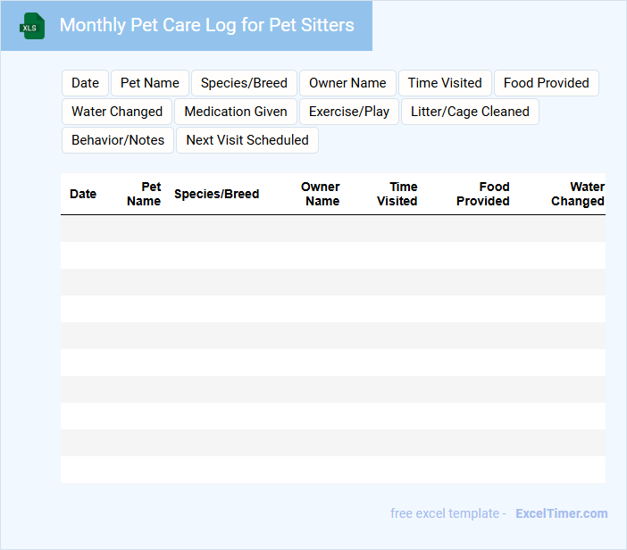Click the Species/Breed tag
This screenshot has width=627, height=550.
[x=244, y=83]
